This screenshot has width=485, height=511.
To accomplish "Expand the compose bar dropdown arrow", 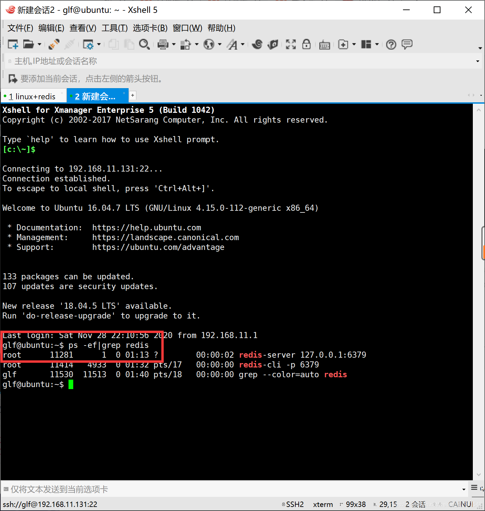I will coord(464,489).
